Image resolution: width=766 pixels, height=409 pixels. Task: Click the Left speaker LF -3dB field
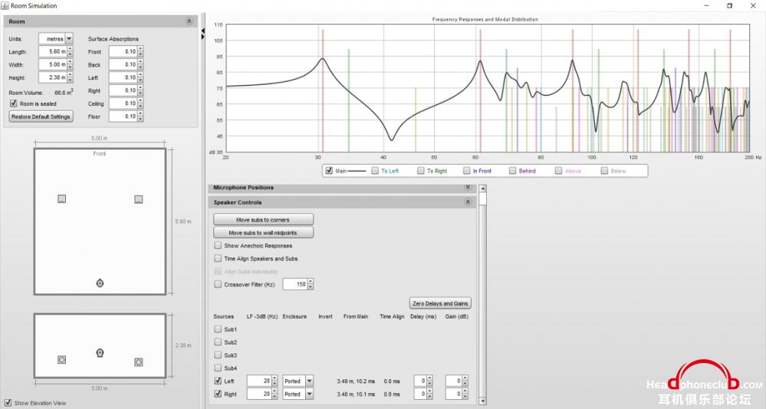coord(259,381)
